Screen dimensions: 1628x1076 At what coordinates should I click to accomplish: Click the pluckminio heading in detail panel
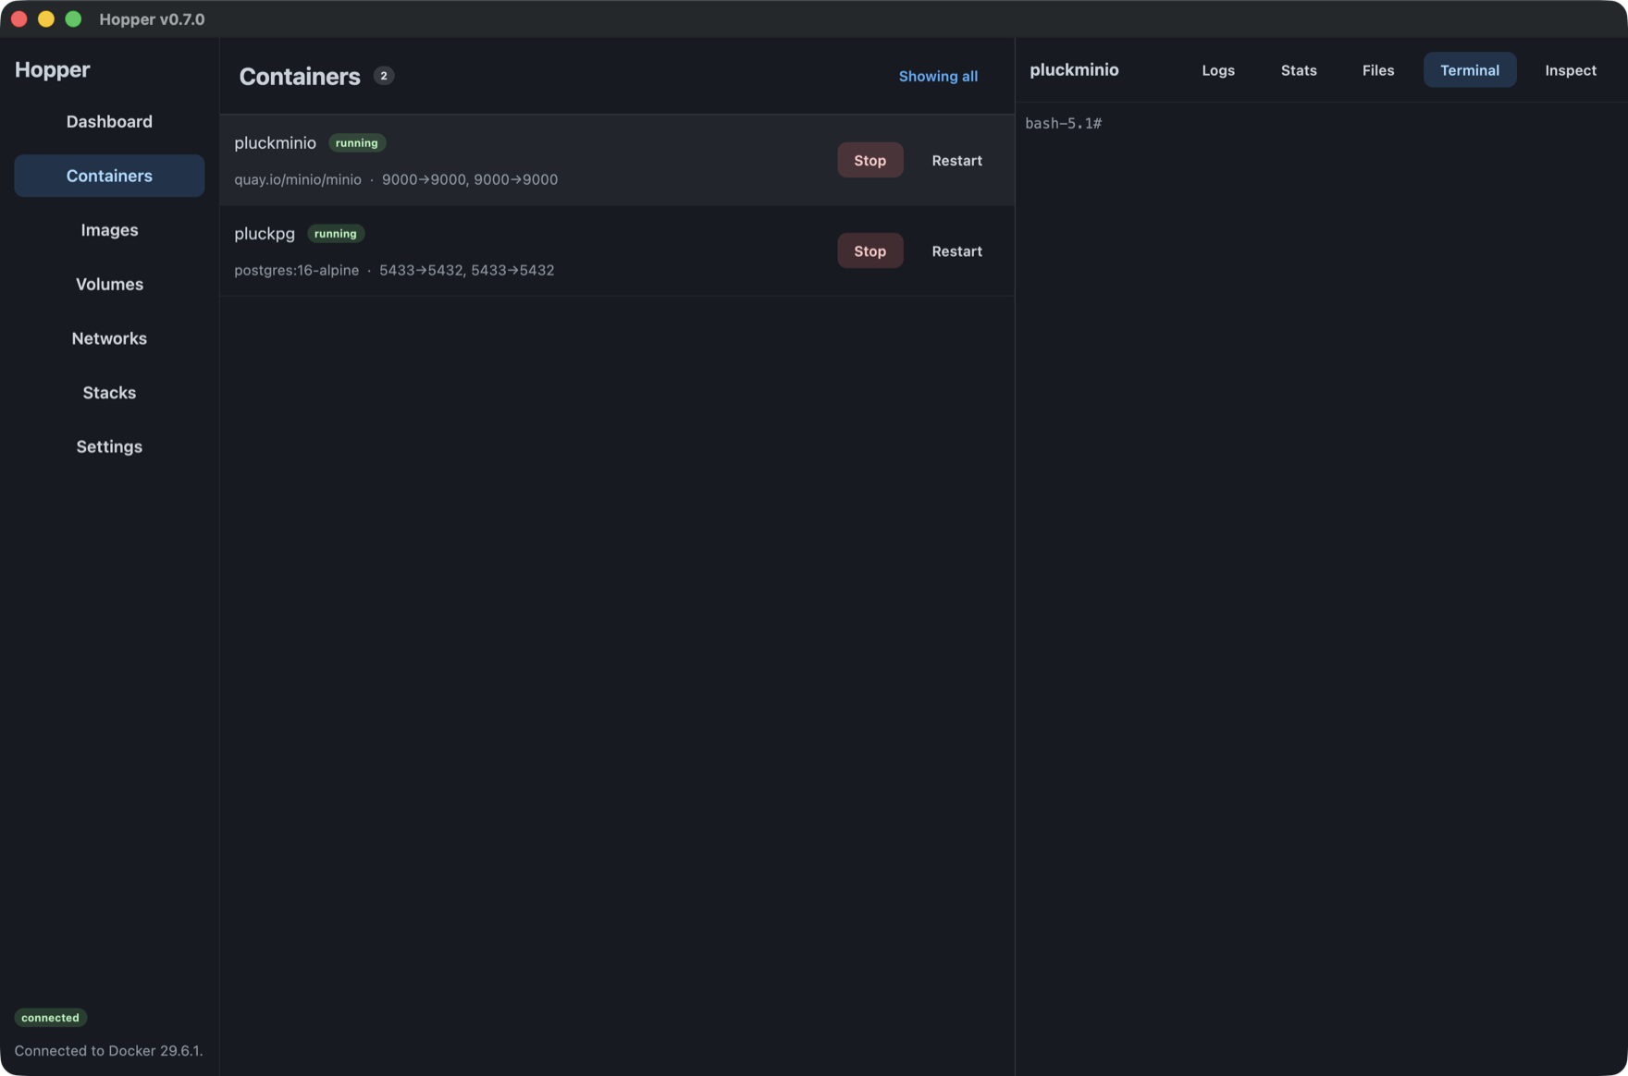pyautogui.click(x=1074, y=69)
